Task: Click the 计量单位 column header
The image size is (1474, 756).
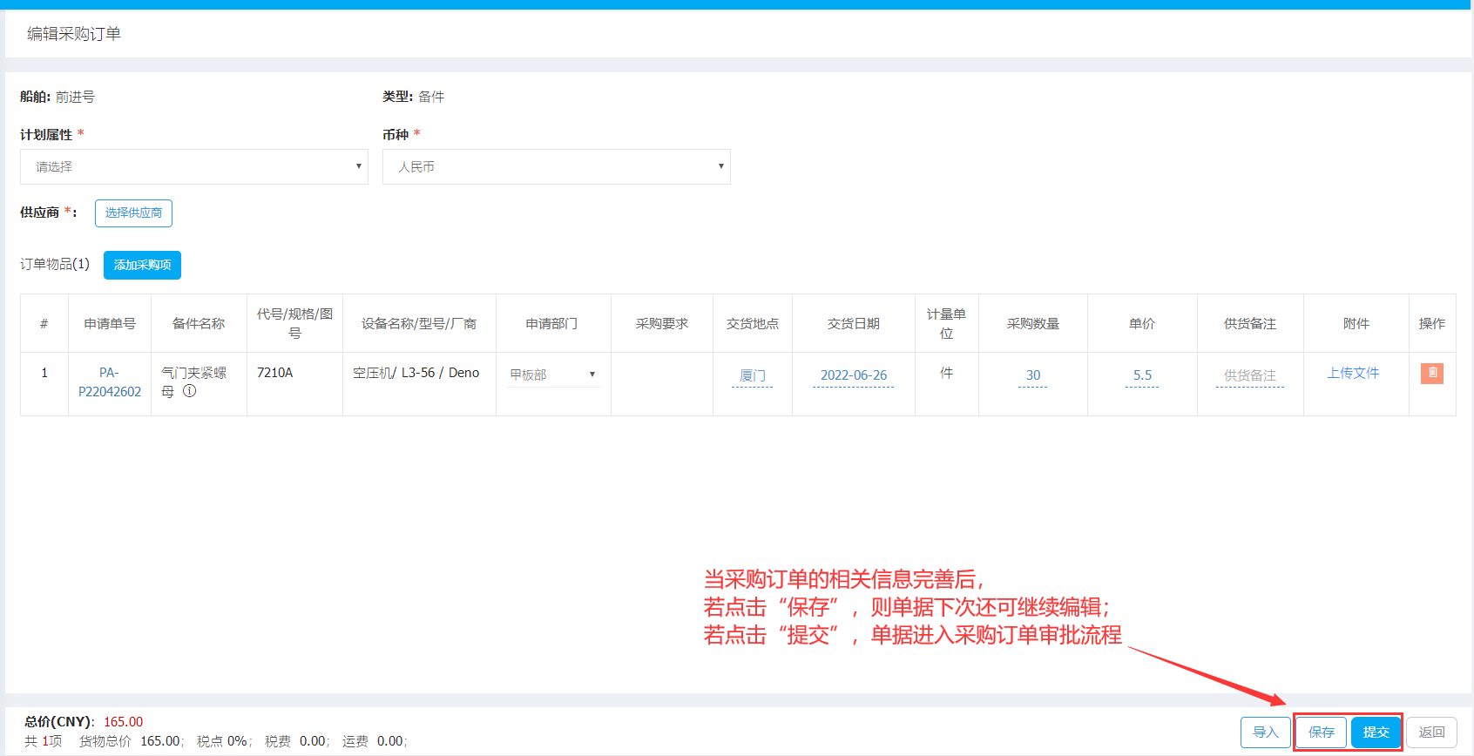Action: pos(947,323)
